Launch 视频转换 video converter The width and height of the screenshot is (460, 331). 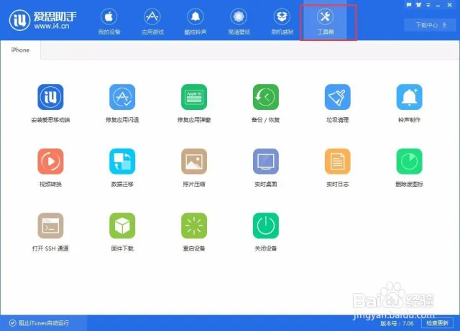click(x=50, y=162)
